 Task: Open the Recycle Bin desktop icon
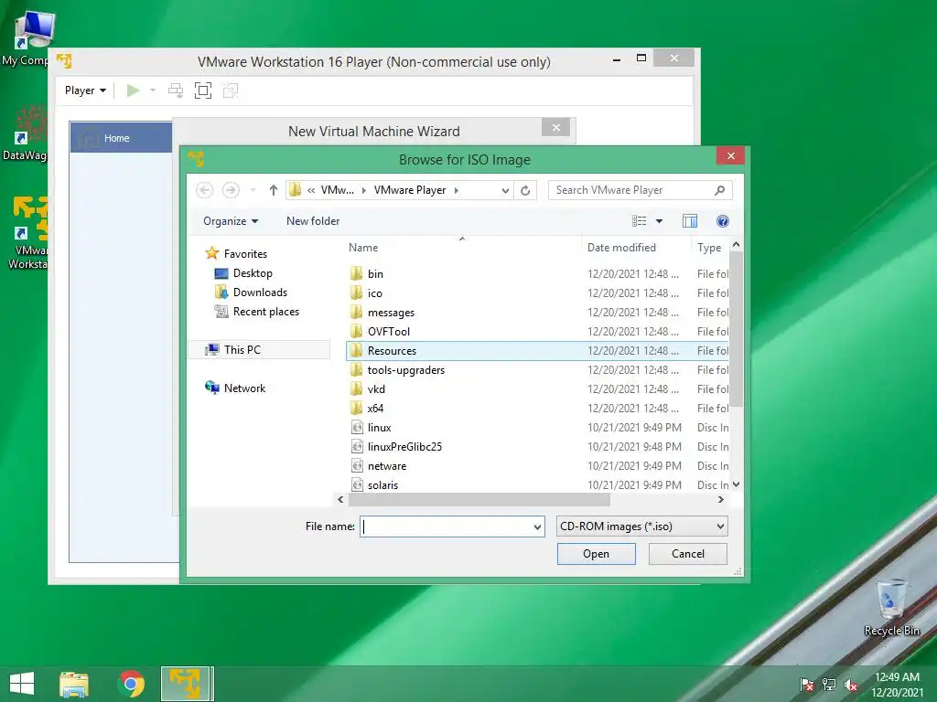pos(891,607)
